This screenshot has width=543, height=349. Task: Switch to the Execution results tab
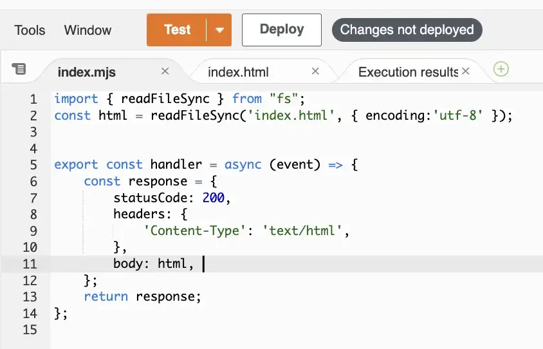[x=409, y=72]
